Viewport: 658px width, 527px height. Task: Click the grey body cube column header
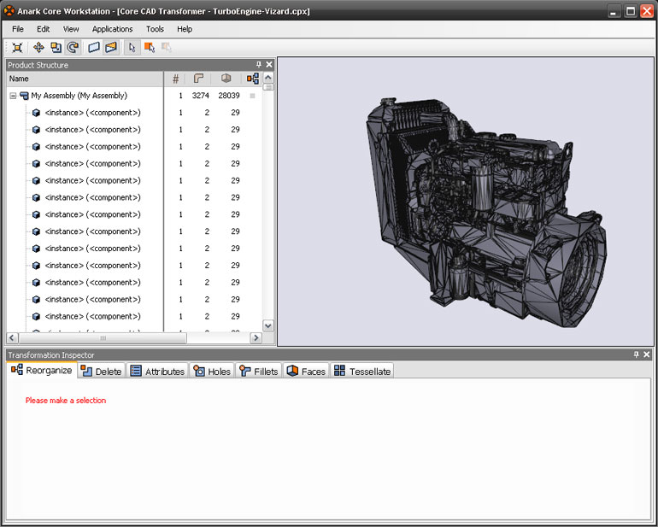(226, 78)
